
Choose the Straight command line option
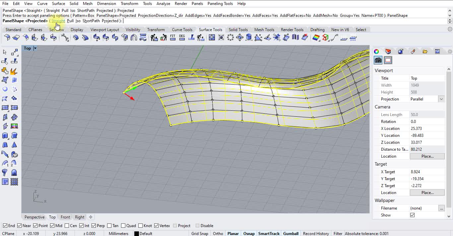(58, 21)
